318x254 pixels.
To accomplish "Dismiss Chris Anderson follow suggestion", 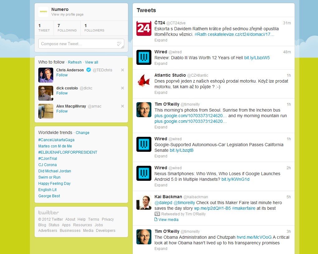I will coord(122,70).
